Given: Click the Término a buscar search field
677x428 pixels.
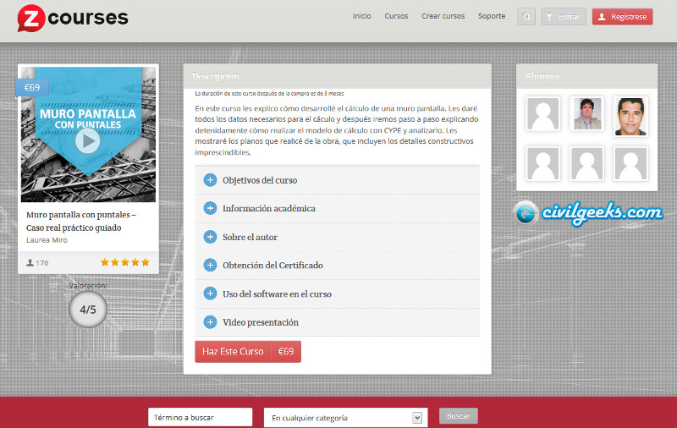Looking at the screenshot, I should tap(200, 417).
